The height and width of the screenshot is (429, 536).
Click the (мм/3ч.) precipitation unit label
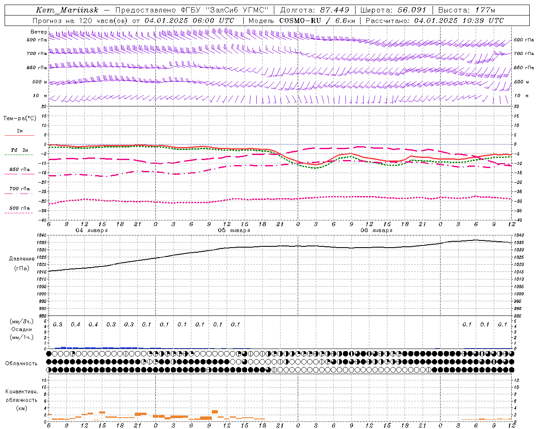(x=21, y=322)
